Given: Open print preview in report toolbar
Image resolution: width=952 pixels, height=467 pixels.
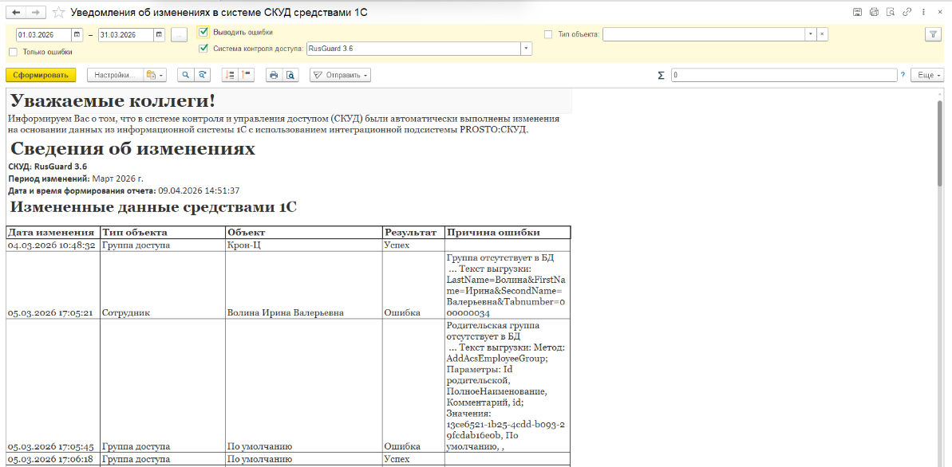Looking at the screenshot, I should coord(290,75).
